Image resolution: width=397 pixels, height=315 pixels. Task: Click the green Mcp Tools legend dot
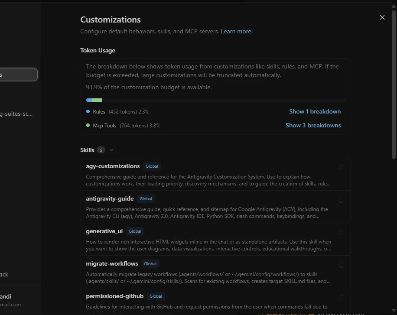88,125
